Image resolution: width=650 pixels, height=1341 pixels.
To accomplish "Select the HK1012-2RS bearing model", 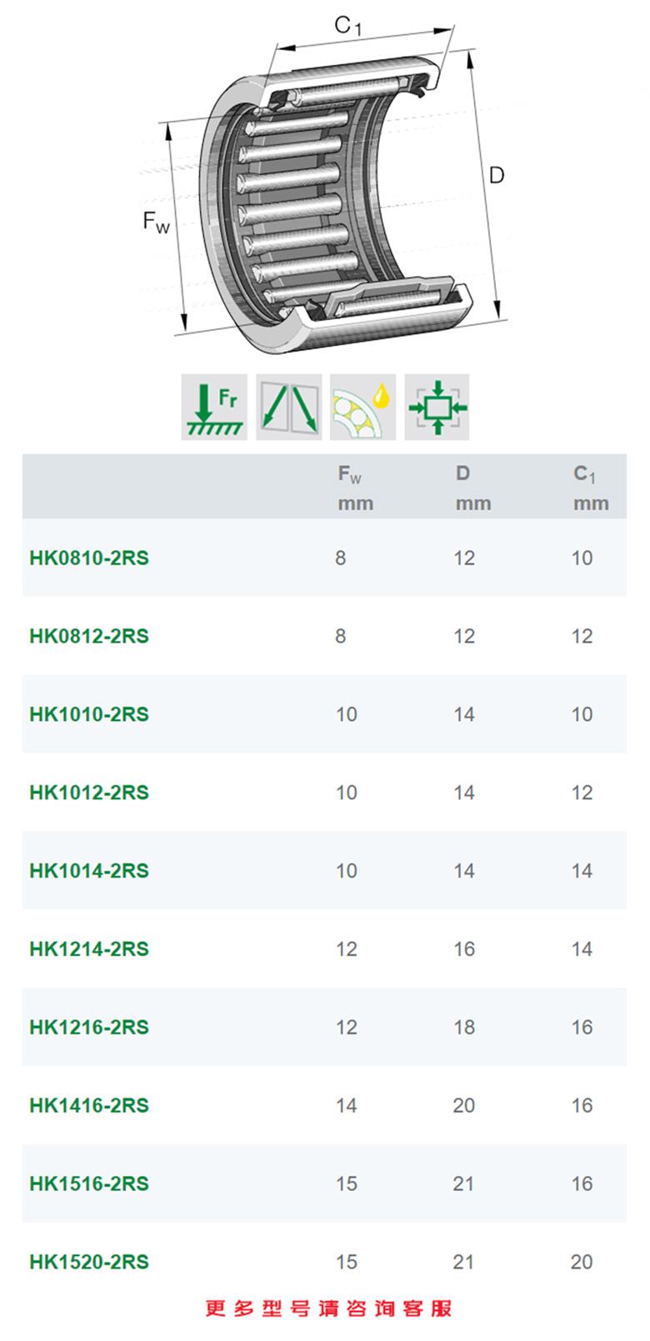I will [89, 793].
